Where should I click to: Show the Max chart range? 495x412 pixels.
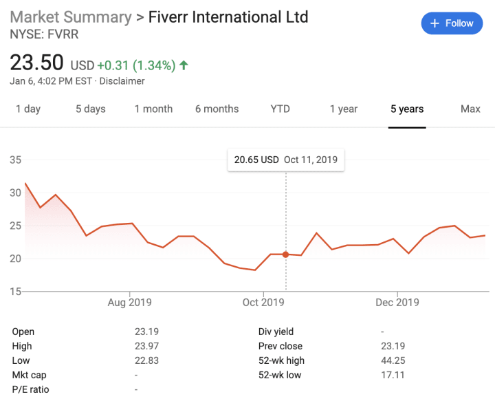coord(470,109)
